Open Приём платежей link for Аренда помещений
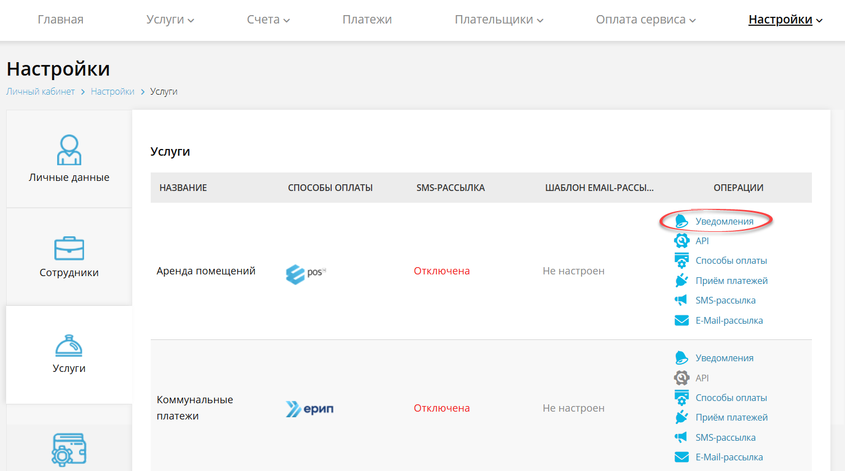Screen dimensions: 845x471 coord(732,281)
